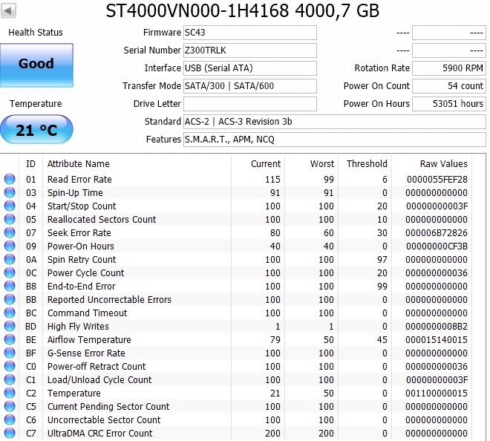Select the Reallocated Sectors Count attribute name
The image size is (490, 441).
102,220
